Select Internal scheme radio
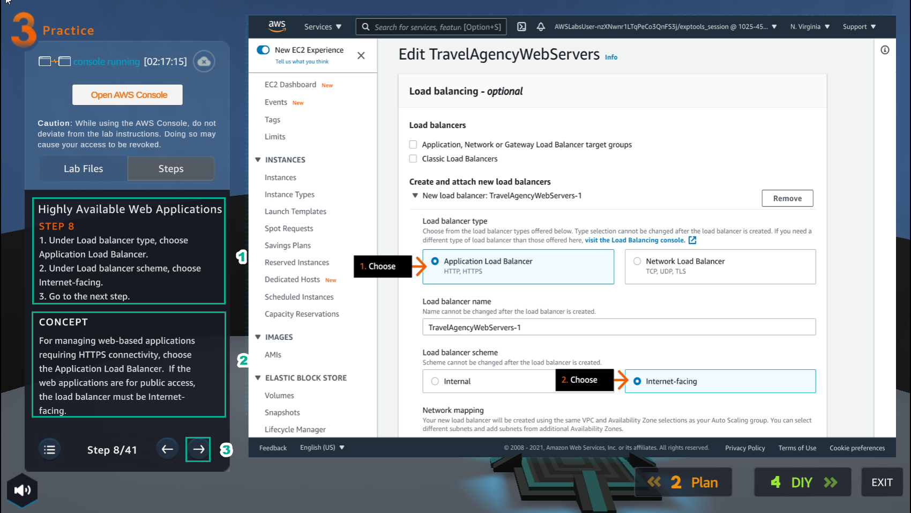 (435, 381)
